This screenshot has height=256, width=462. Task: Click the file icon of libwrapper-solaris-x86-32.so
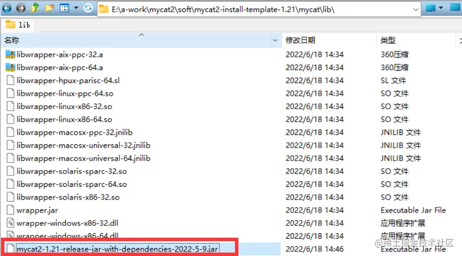point(10,197)
